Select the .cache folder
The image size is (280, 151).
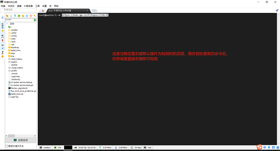12,33
